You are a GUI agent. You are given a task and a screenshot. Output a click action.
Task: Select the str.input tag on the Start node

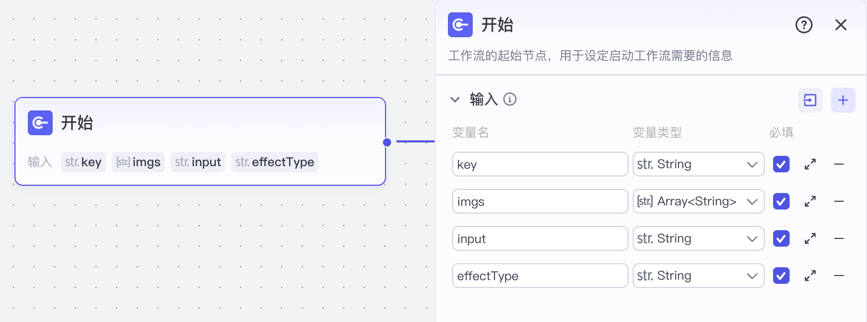pyautogui.click(x=198, y=162)
